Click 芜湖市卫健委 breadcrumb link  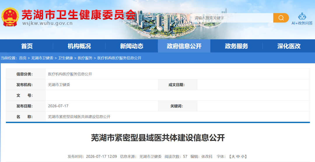pyautogui.click(x=42, y=58)
